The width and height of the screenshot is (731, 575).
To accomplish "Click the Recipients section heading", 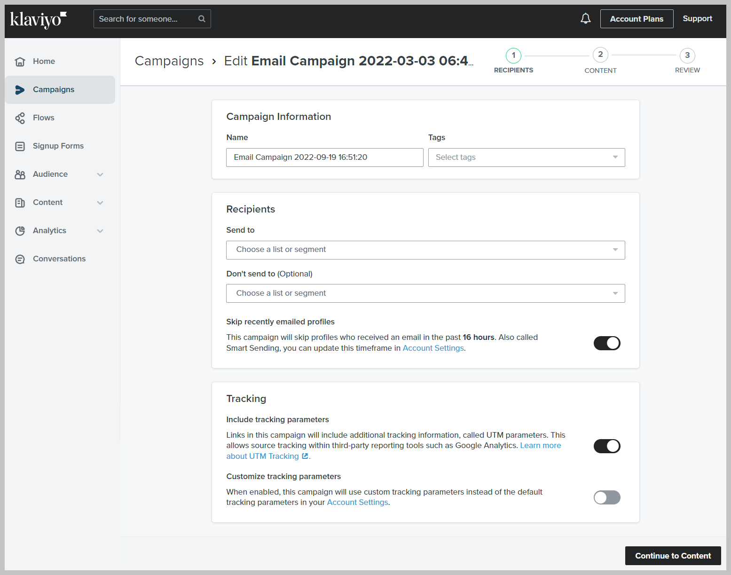I will pos(251,209).
